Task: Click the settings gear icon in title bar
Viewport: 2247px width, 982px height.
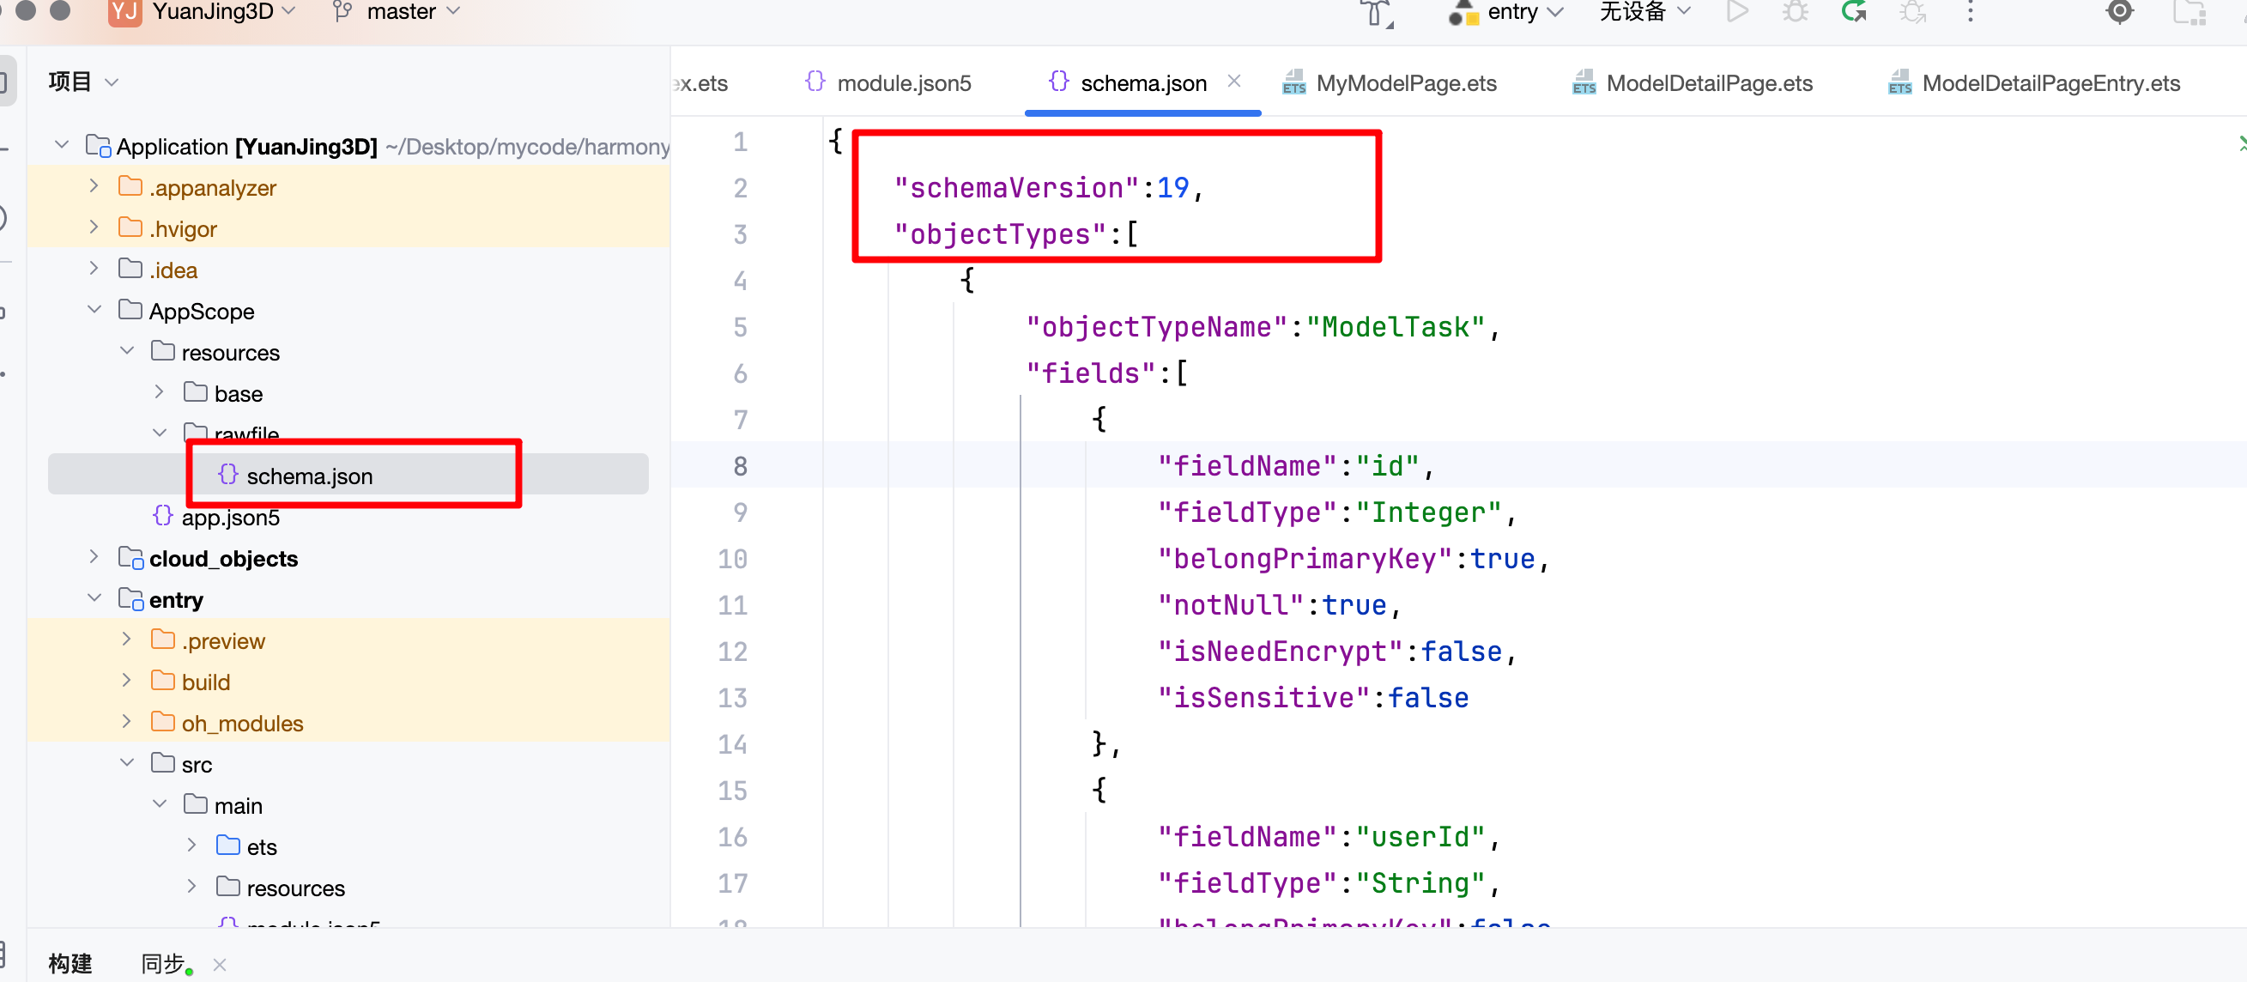Action: click(x=2120, y=12)
